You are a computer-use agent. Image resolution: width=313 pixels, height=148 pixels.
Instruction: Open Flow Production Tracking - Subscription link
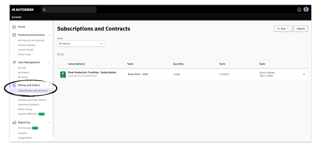(92, 73)
